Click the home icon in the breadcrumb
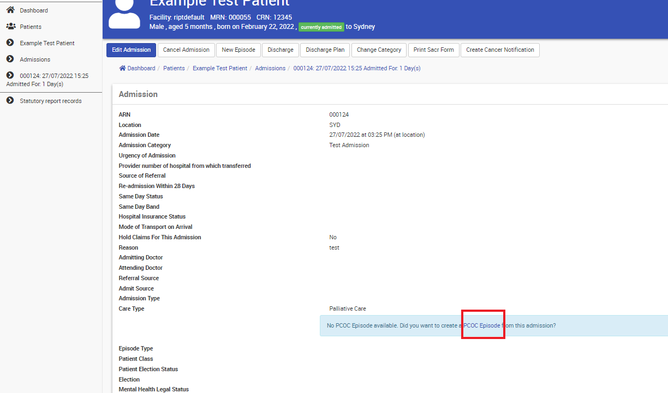 [x=123, y=68]
